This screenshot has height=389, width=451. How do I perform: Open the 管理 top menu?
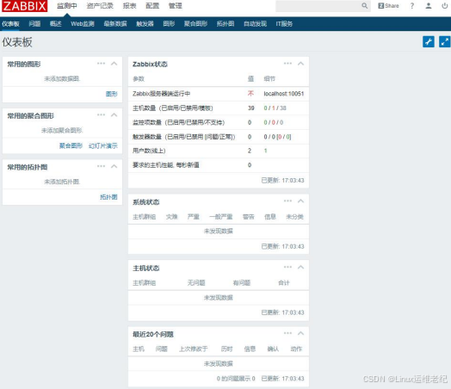click(176, 6)
